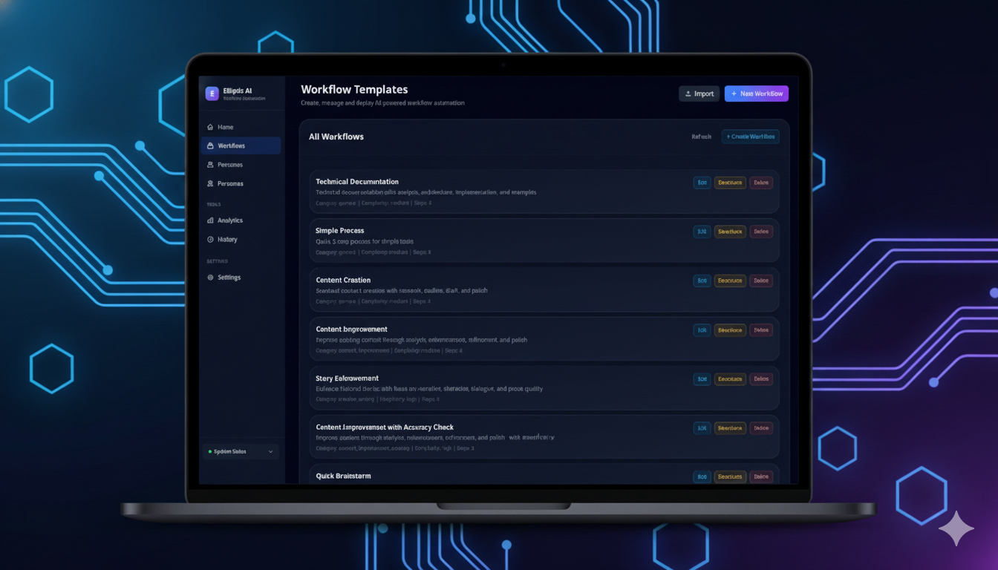This screenshot has height=570, width=998.
Task: Delete the Content Creation workflow
Action: pos(761,280)
